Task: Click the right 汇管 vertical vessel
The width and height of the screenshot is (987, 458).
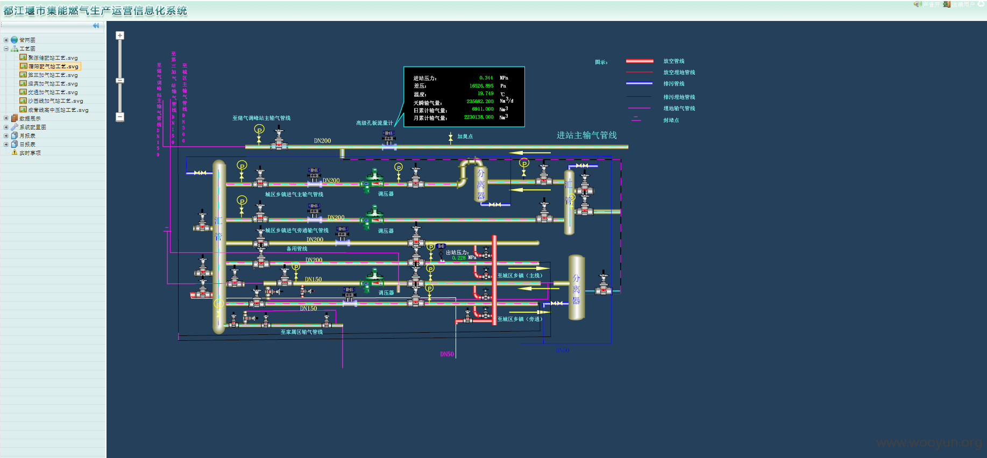Action: tap(569, 202)
